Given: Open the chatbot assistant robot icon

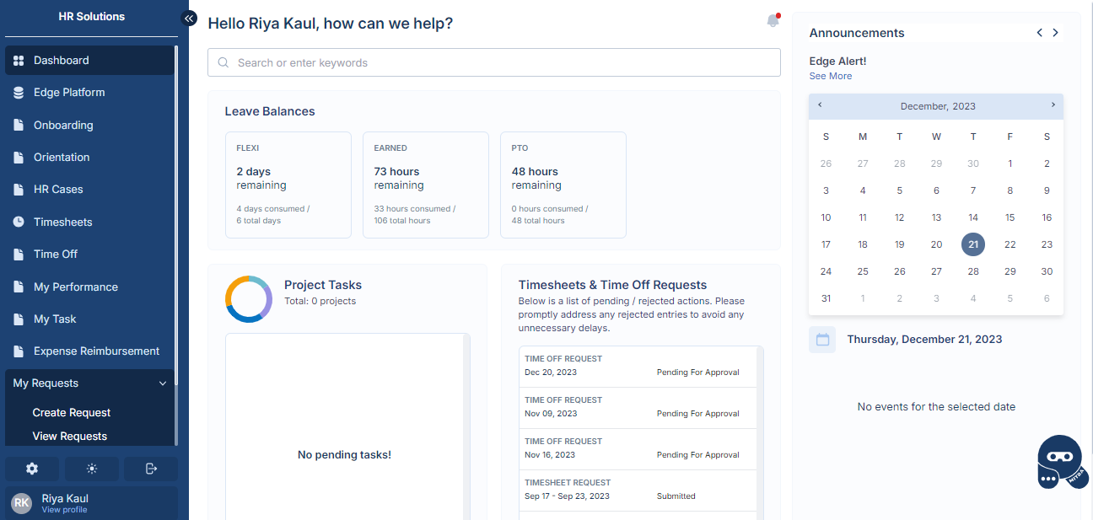Looking at the screenshot, I should [x=1059, y=462].
